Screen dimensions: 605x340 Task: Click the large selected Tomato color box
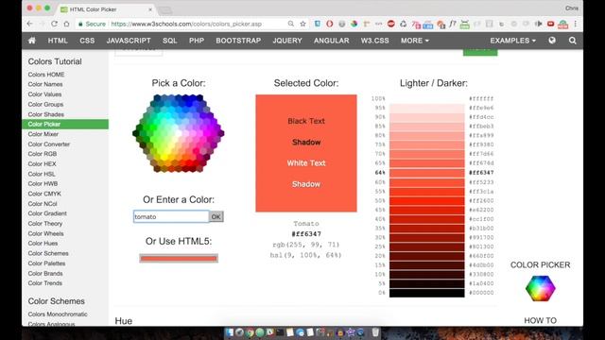pyautogui.click(x=306, y=153)
